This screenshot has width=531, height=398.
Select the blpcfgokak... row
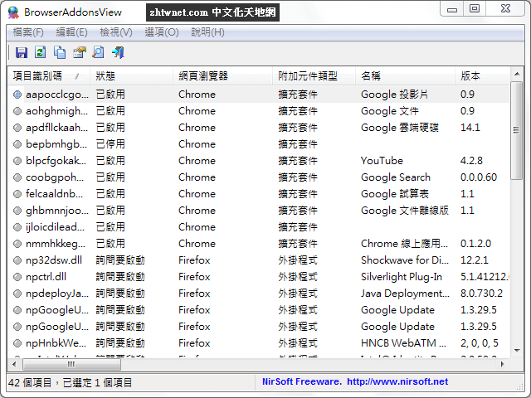[258, 161]
